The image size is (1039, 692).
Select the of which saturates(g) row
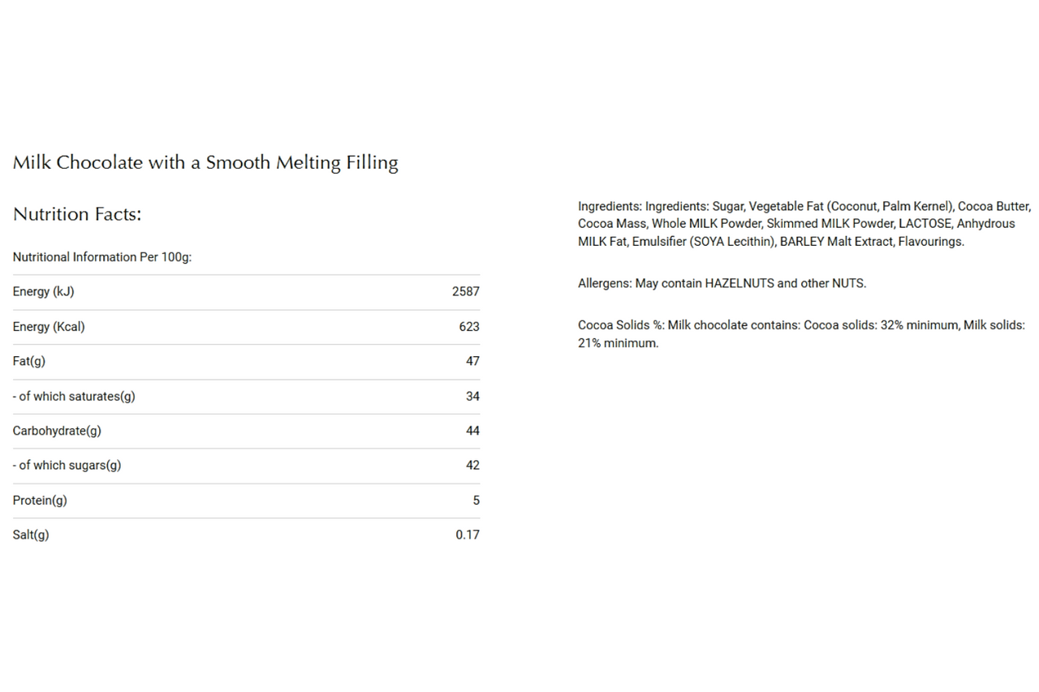coord(246,397)
